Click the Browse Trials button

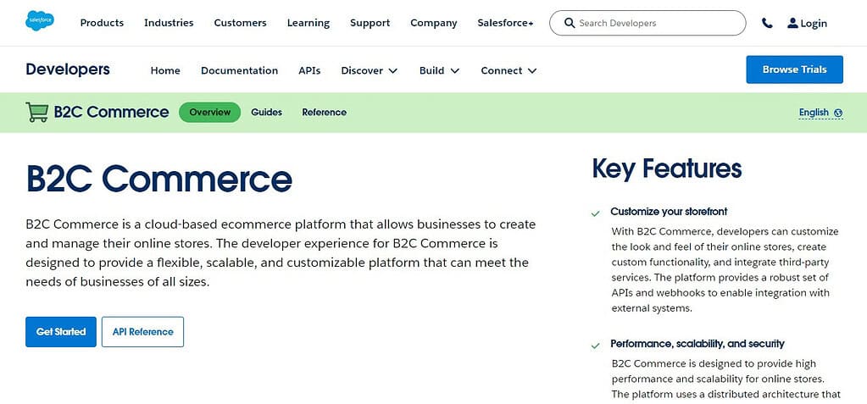pyautogui.click(x=795, y=69)
